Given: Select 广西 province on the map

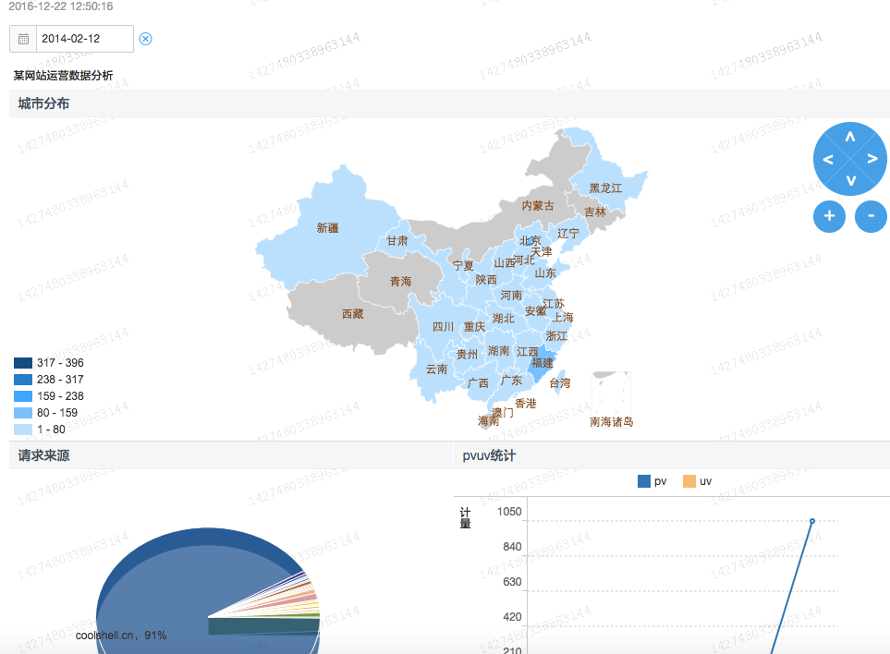Looking at the screenshot, I should [478, 383].
